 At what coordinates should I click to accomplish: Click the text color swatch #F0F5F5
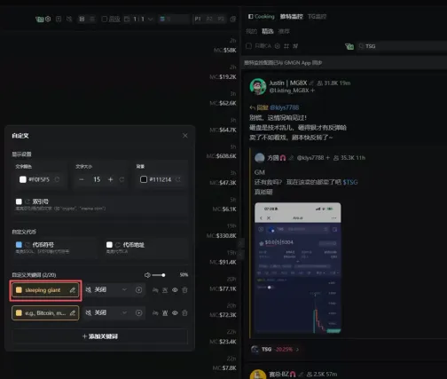[23, 179]
